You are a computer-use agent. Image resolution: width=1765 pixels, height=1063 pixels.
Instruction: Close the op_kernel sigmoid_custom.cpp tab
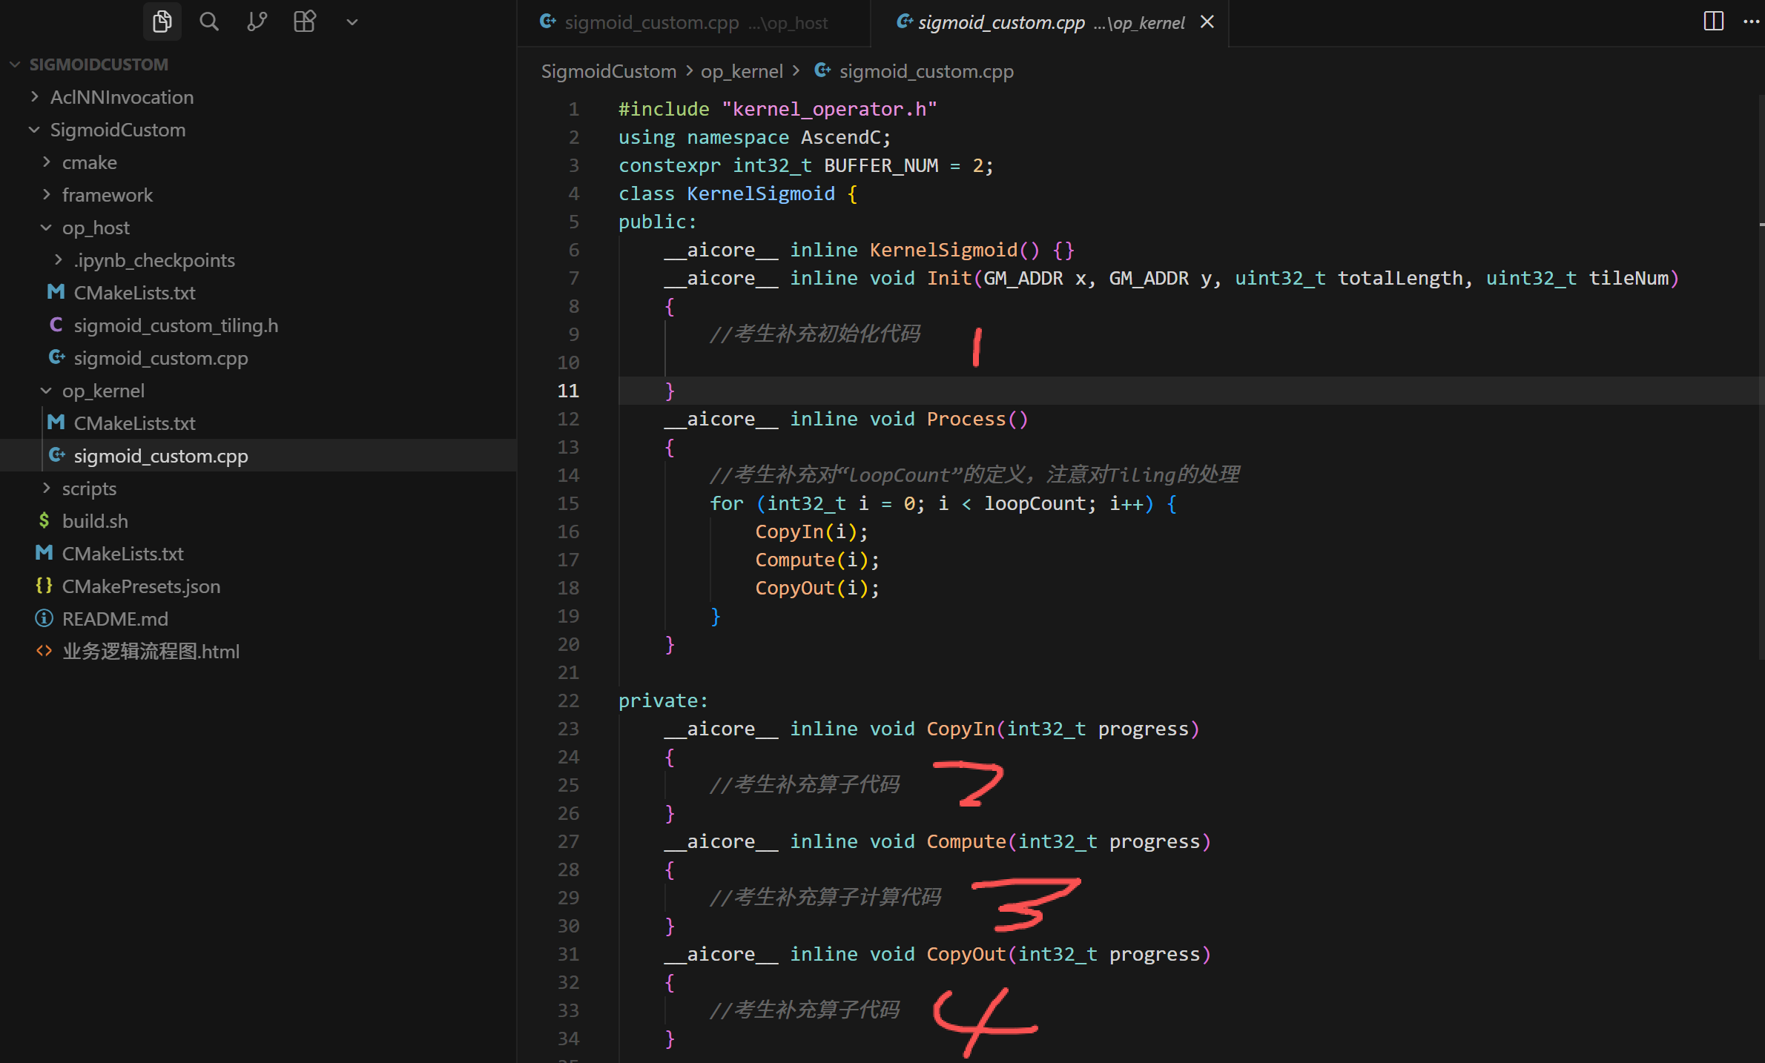[x=1207, y=22]
